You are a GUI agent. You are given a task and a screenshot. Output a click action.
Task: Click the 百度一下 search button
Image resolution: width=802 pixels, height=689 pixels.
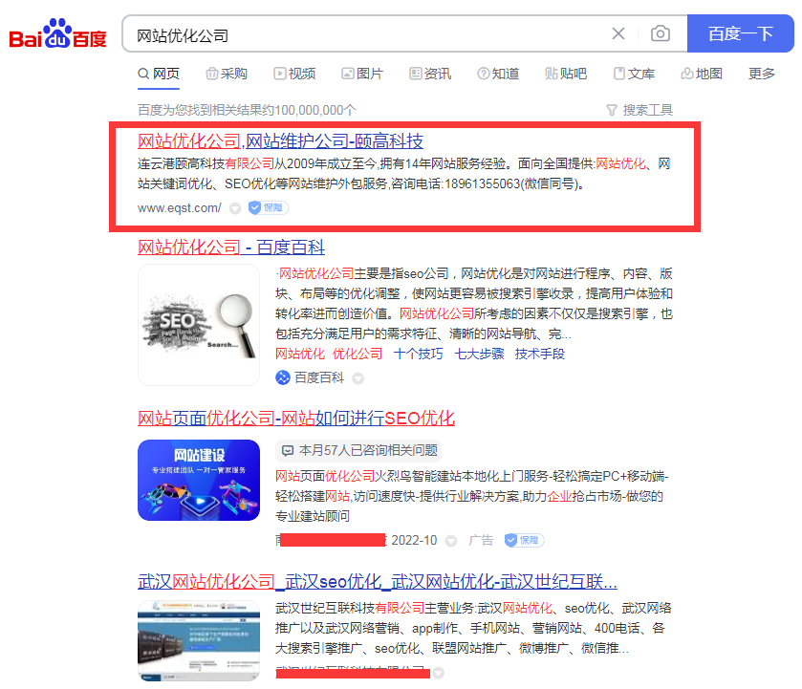[740, 33]
